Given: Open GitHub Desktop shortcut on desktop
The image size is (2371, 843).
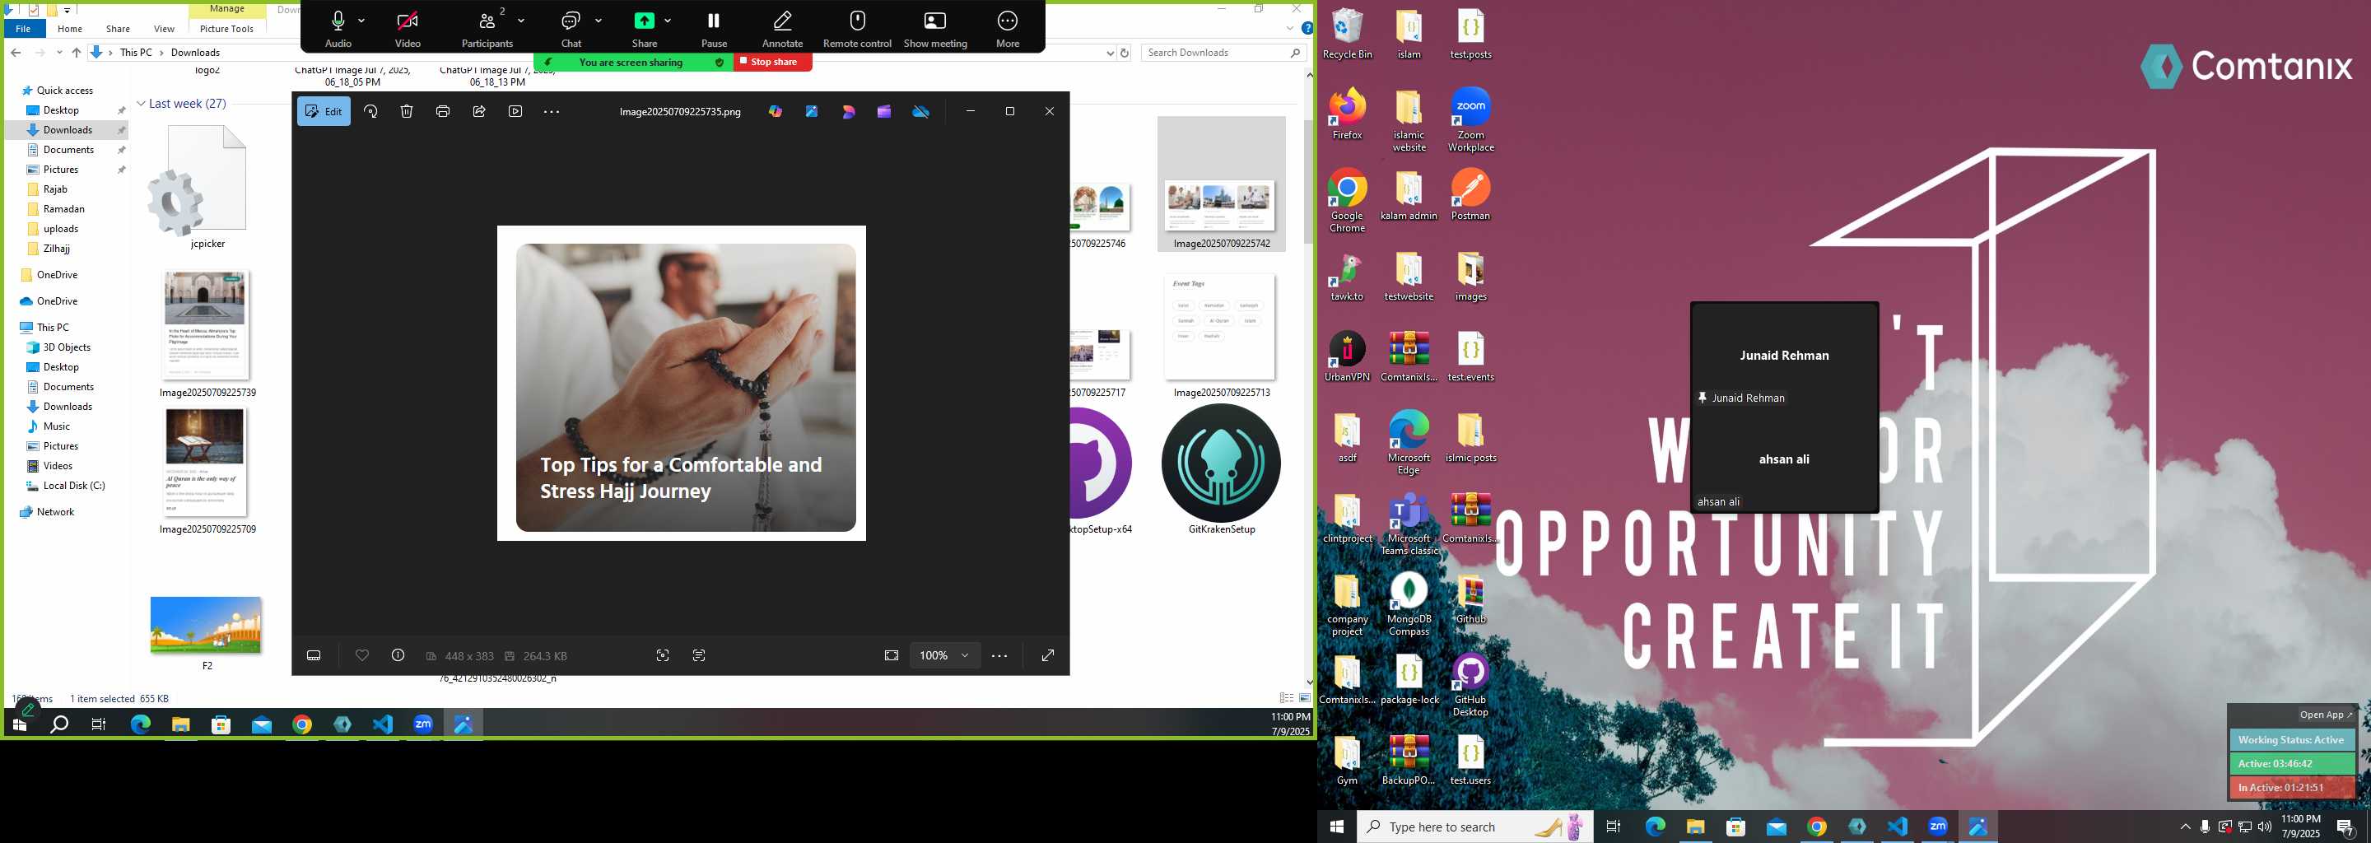Looking at the screenshot, I should tap(1470, 686).
